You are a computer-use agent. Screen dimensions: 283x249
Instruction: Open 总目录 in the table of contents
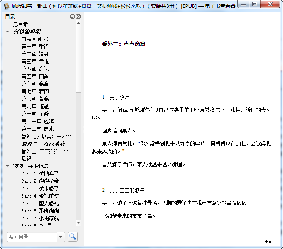click(21, 24)
